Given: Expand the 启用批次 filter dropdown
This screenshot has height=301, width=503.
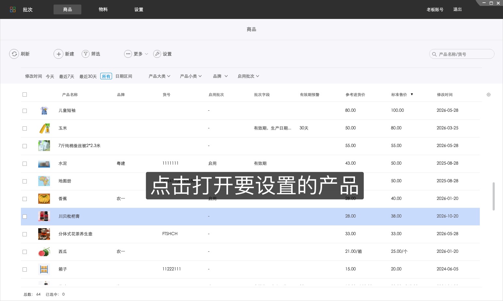Looking at the screenshot, I should 248,76.
